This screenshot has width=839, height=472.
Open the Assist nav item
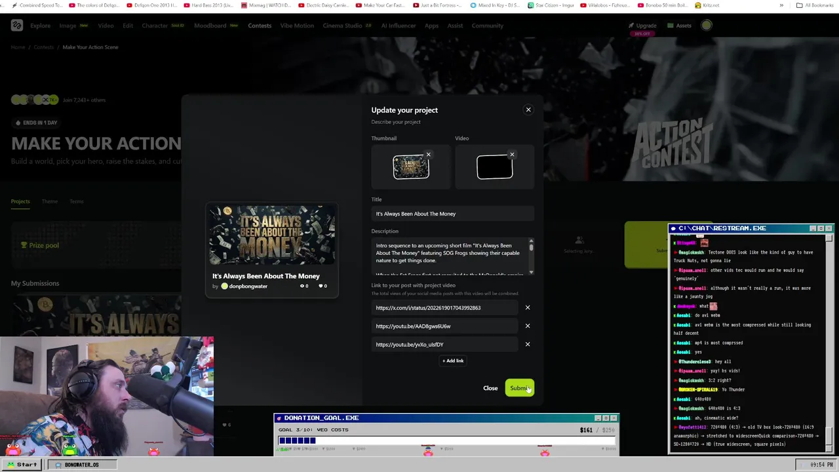455,26
